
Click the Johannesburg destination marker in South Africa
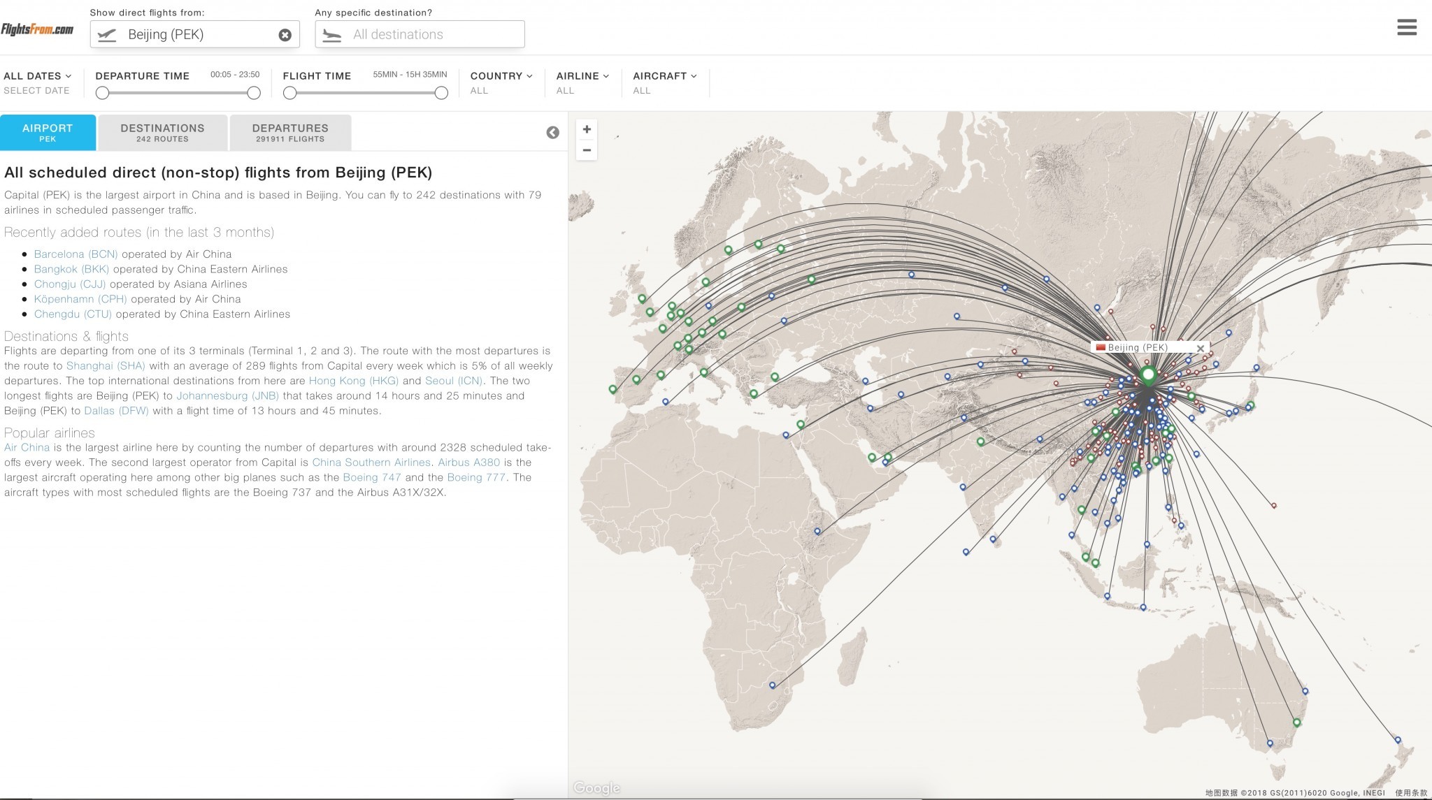pos(773,685)
